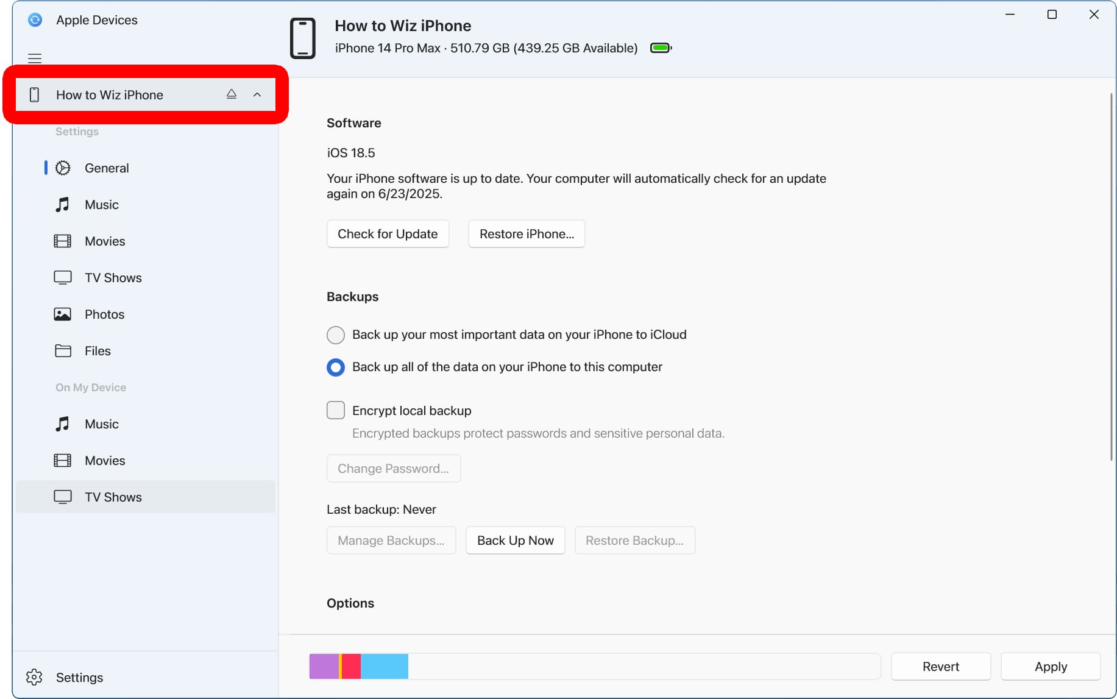Viewport: 1117px width, 699px height.
Task: Click the vertical scrollbar on right
Action: coord(1111,274)
